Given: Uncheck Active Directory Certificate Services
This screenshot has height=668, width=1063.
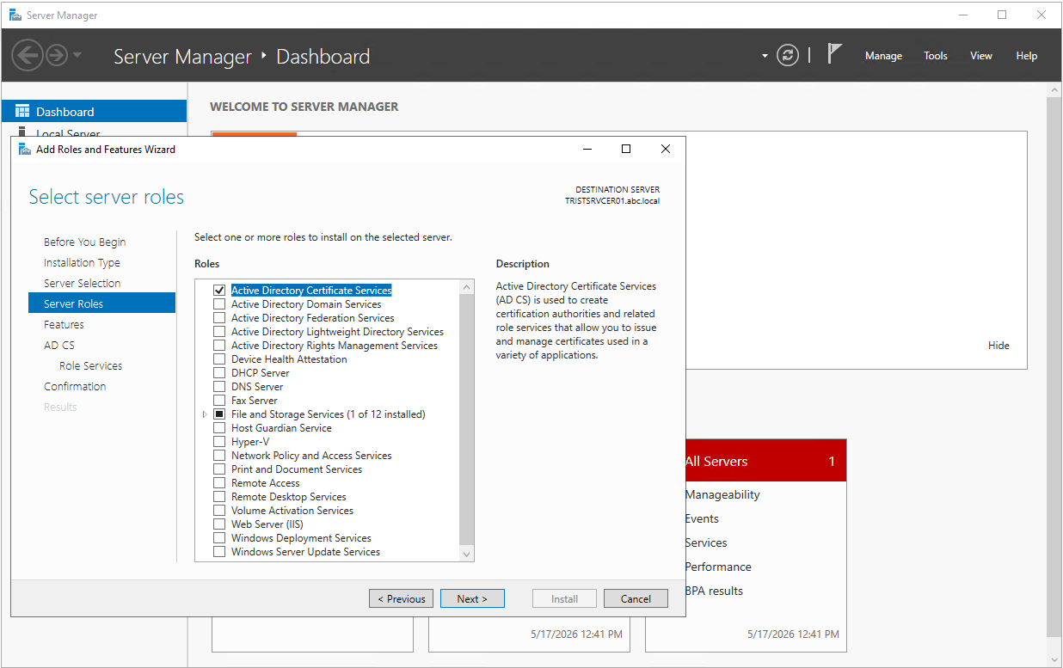Looking at the screenshot, I should [219, 291].
